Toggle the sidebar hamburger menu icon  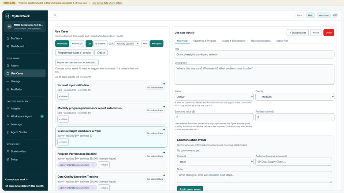point(55,15)
